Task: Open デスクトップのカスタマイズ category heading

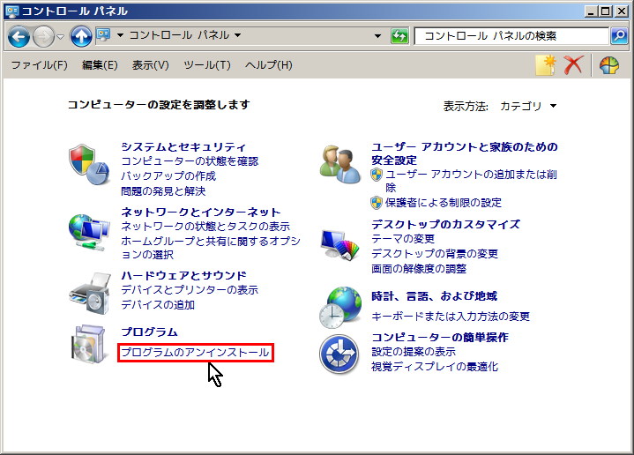Action: (x=445, y=224)
